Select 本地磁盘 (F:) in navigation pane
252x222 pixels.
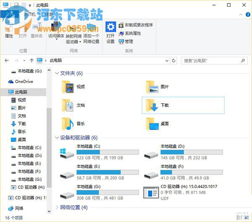26,171
